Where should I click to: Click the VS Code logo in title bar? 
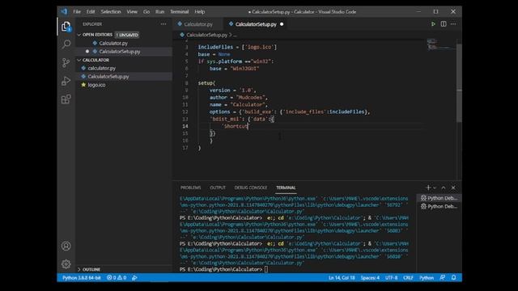point(64,11)
